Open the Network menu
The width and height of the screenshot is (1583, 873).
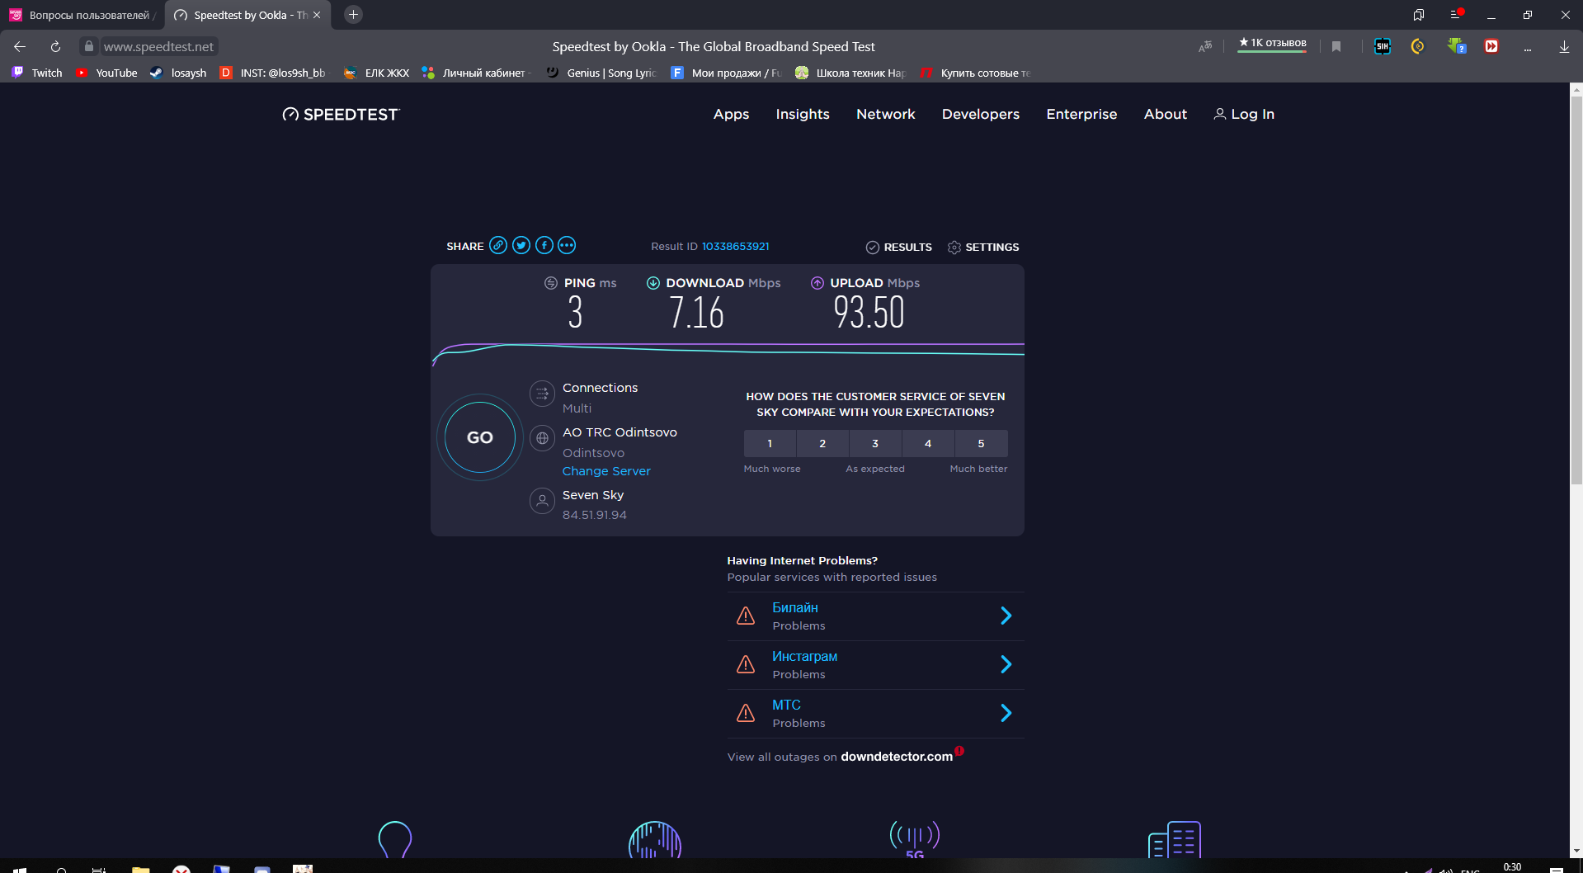(x=886, y=114)
